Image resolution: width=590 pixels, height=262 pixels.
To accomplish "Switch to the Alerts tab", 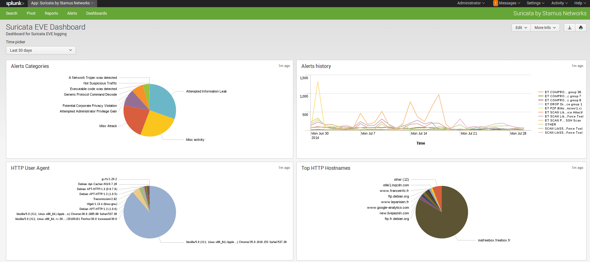I will (x=72, y=13).
